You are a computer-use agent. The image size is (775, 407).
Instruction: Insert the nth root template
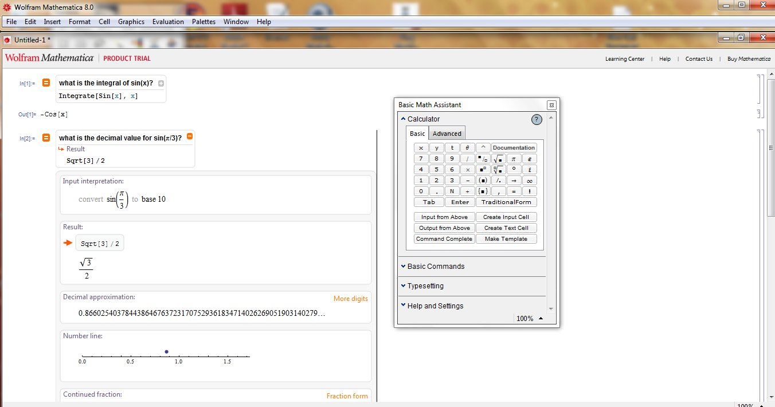pyautogui.click(x=498, y=170)
